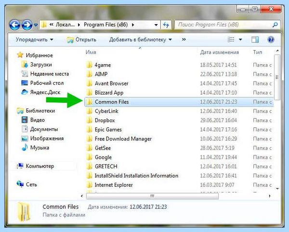Screen dimensions: 289x232
Task: Select Program Files (x86) breadcrumb
Action: [x=105, y=25]
